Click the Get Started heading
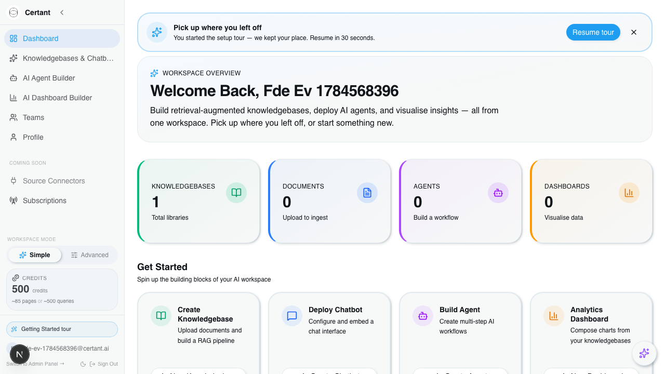The image size is (665, 374). pos(162,267)
